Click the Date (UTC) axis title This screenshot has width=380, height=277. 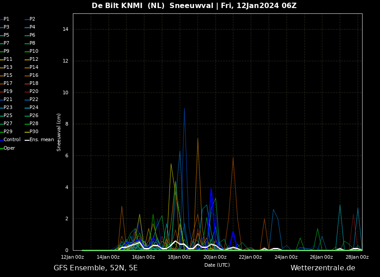click(x=217, y=265)
